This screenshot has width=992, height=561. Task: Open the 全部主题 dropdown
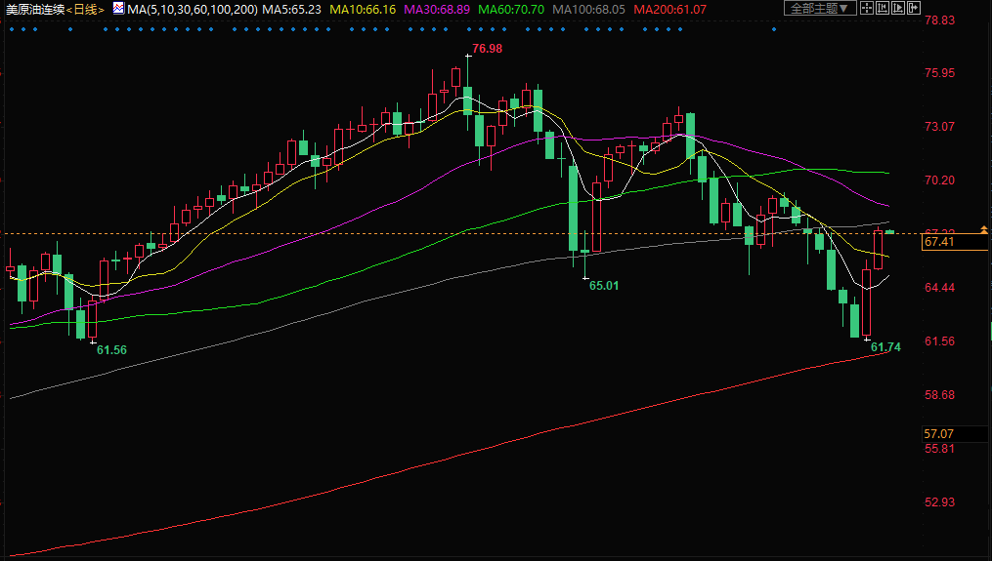tap(820, 8)
